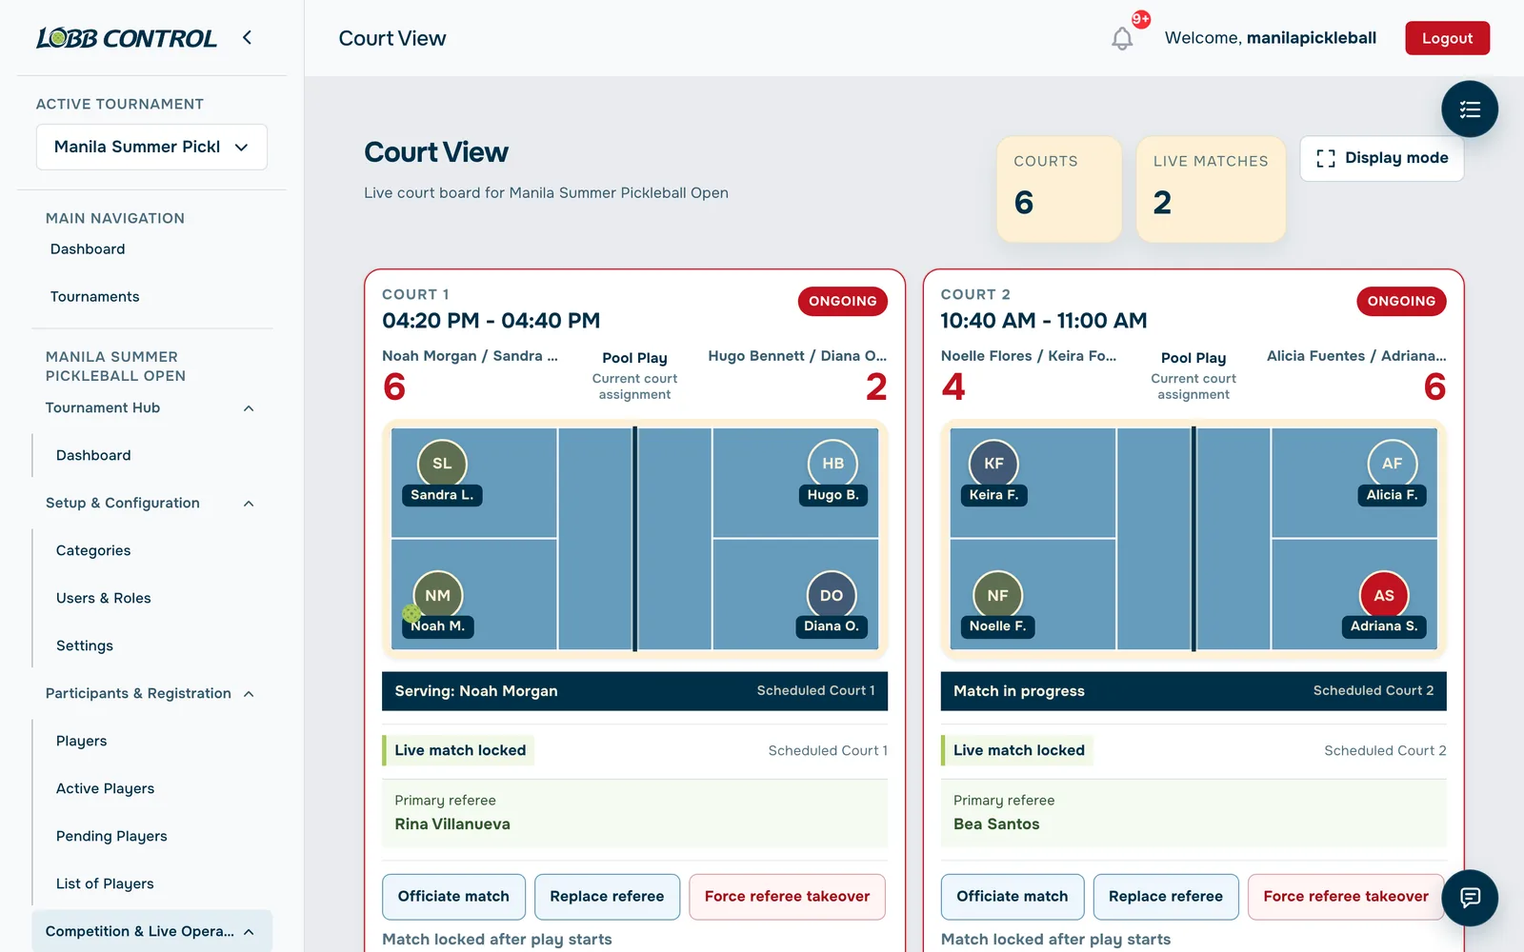Officiate match on Court 2
The image size is (1524, 952).
tap(1013, 897)
